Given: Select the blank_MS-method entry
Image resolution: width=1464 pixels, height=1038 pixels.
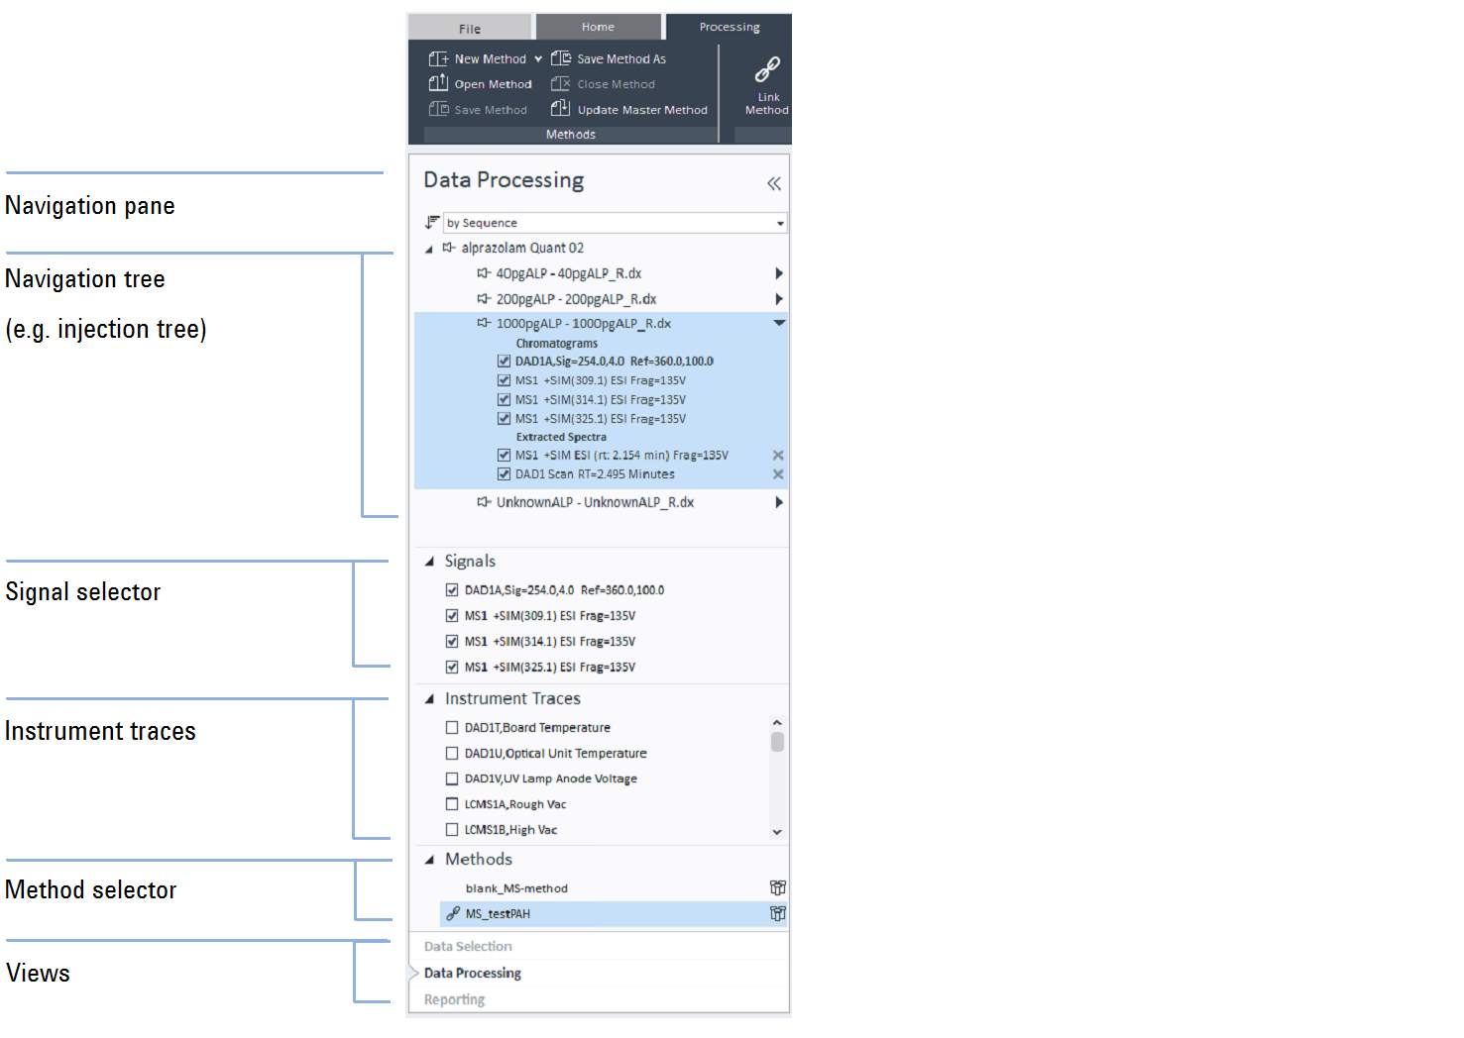Looking at the screenshot, I should tap(516, 888).
